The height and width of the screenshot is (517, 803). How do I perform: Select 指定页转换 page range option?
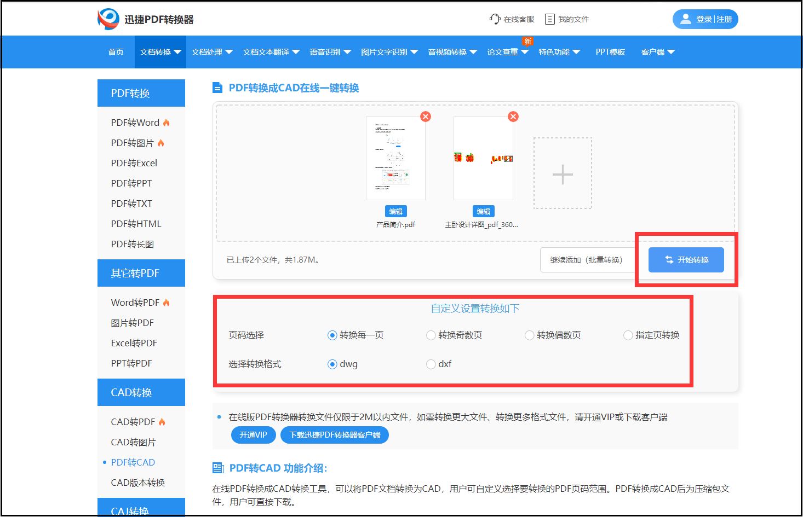coord(628,335)
